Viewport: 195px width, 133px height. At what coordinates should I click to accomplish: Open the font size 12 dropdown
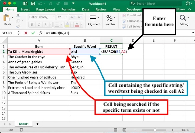pyautogui.click(x=66, y=17)
